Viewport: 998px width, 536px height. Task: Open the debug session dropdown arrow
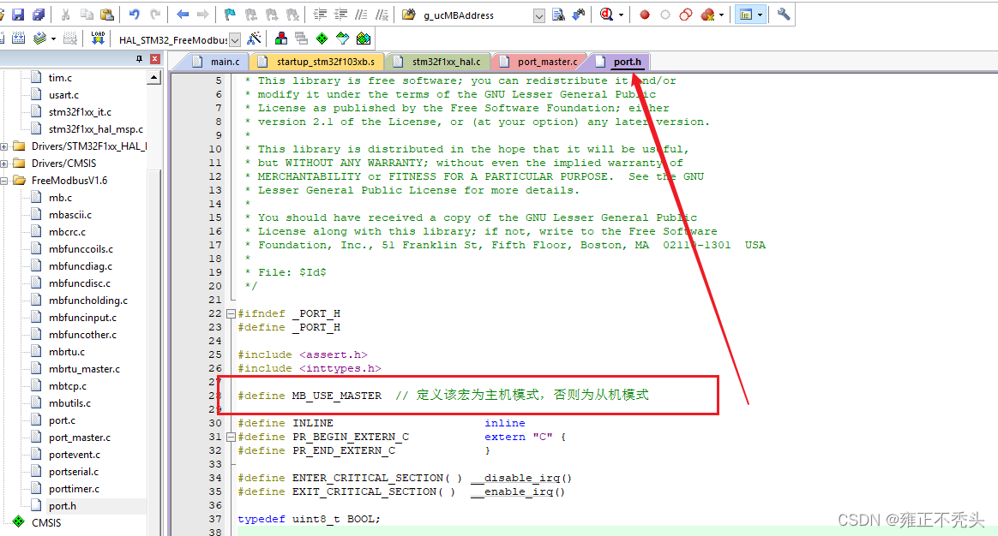click(622, 15)
